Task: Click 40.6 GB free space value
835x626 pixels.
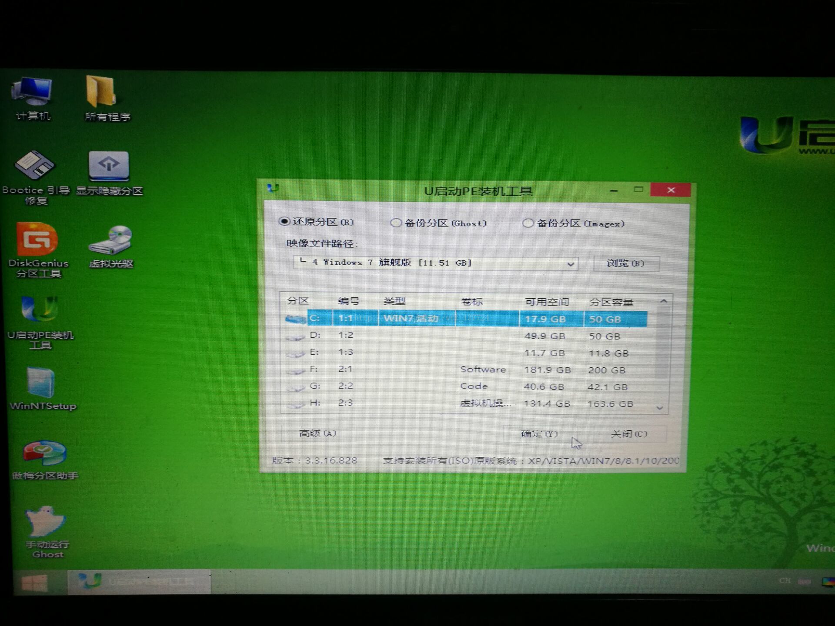Action: (544, 387)
